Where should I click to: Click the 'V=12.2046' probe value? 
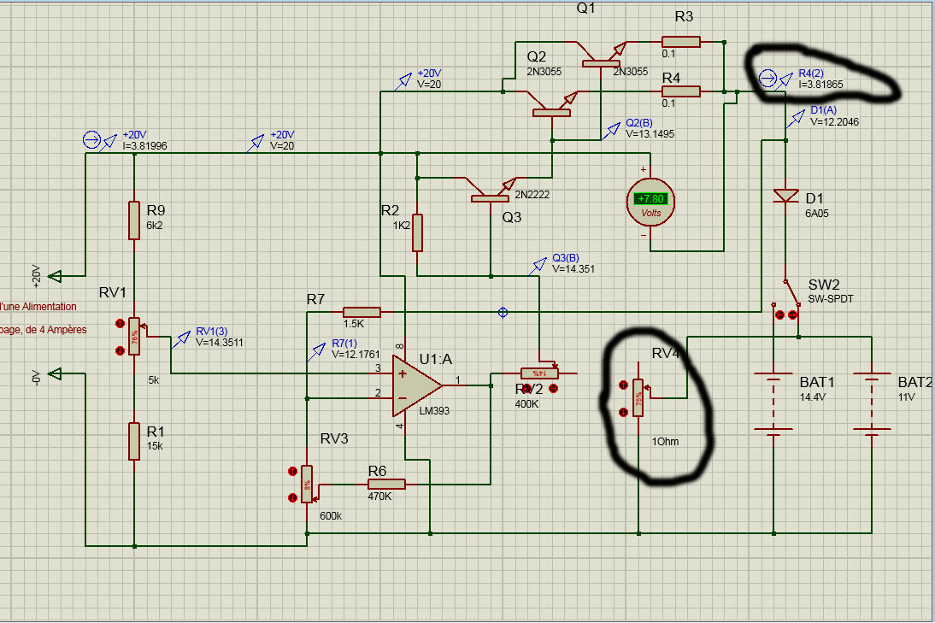click(835, 121)
